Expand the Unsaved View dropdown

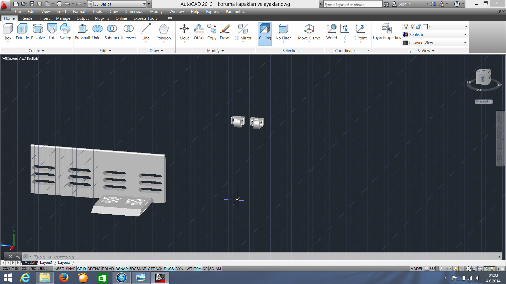(465, 43)
